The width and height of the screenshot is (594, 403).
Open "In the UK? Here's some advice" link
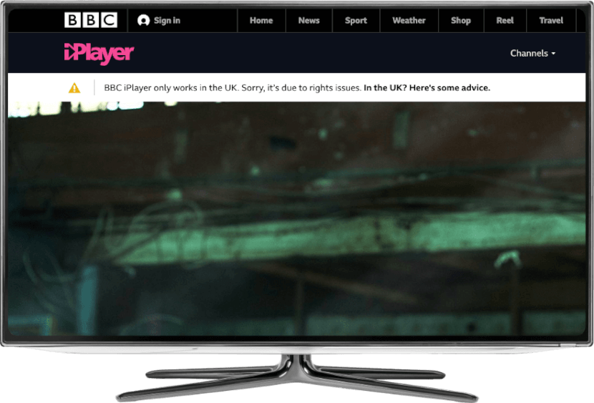coord(427,88)
